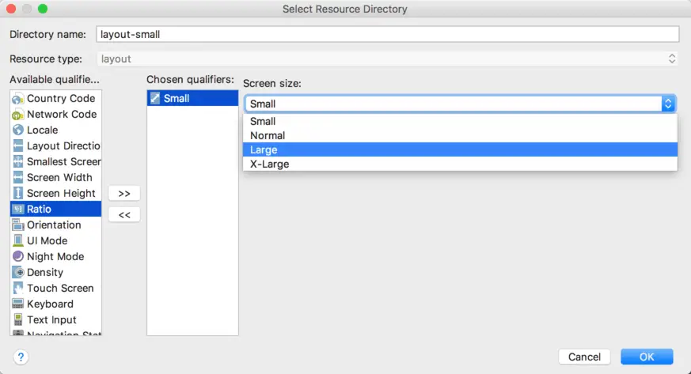Screen dimensions: 691x374
Task: Click the Keyboard qualifier icon
Action: 18,304
